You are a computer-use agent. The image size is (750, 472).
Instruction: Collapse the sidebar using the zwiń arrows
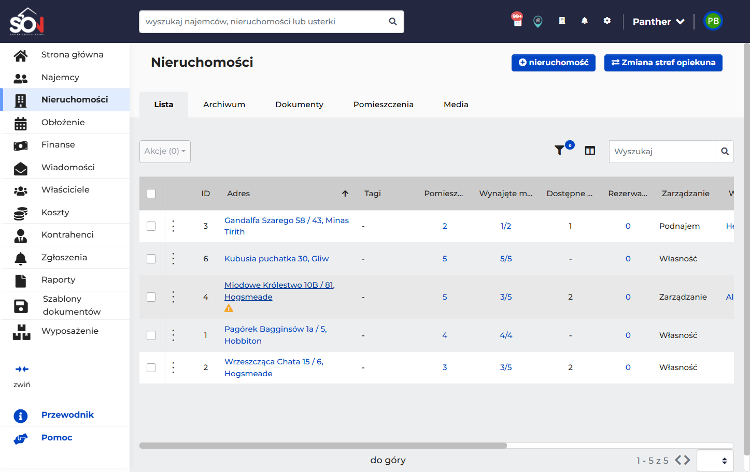(22, 369)
